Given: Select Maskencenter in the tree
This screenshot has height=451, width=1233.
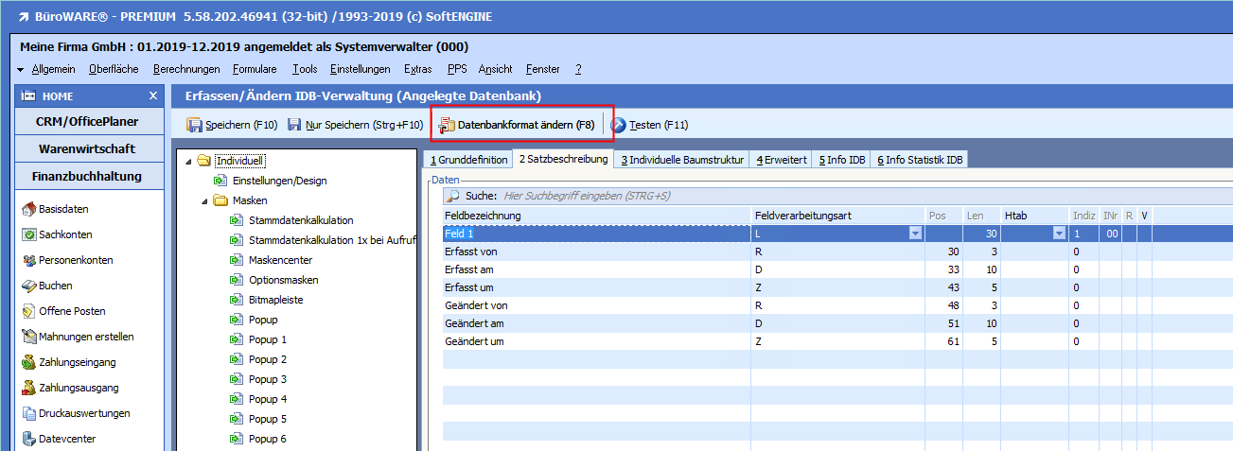Looking at the screenshot, I should [280, 260].
